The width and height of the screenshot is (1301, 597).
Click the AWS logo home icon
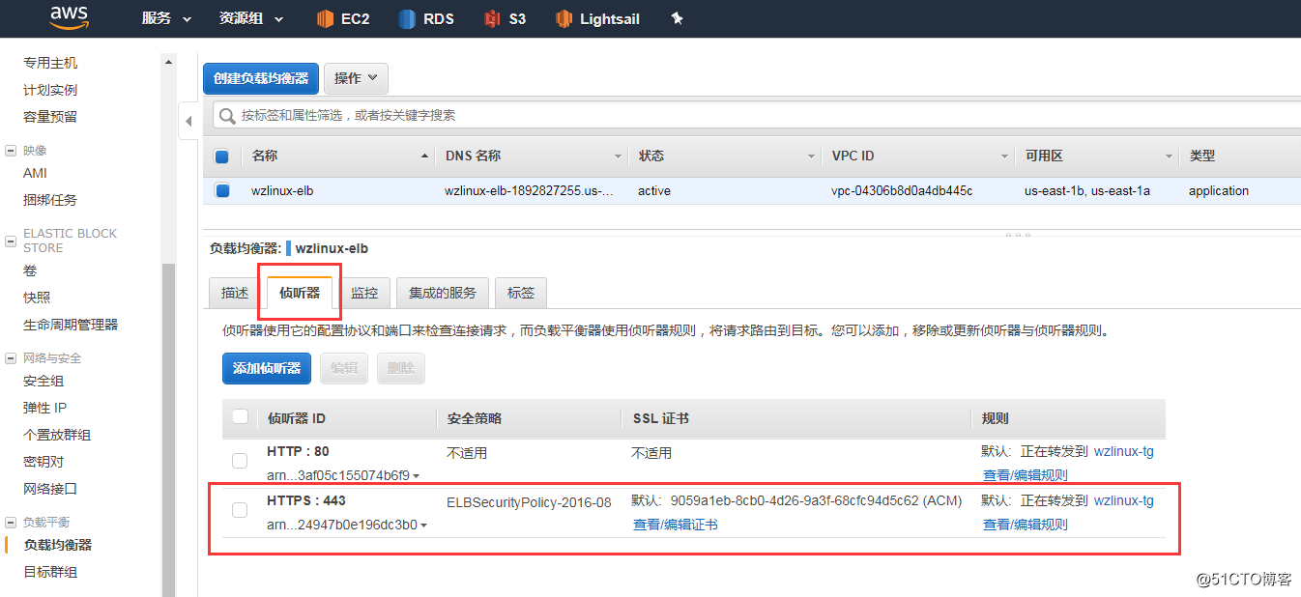pyautogui.click(x=69, y=18)
